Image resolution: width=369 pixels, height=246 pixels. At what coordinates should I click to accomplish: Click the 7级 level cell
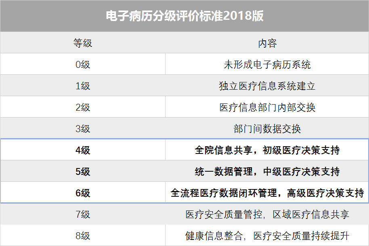tap(83, 214)
